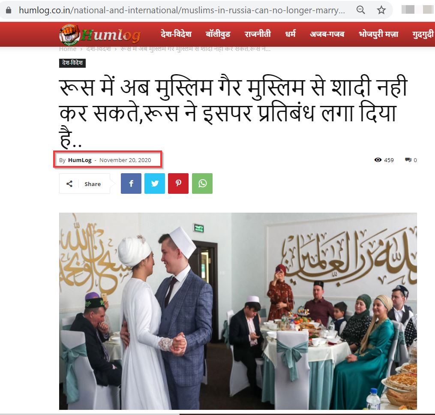This screenshot has width=435, height=415.
Task: Click the Share button
Action: pos(84,184)
